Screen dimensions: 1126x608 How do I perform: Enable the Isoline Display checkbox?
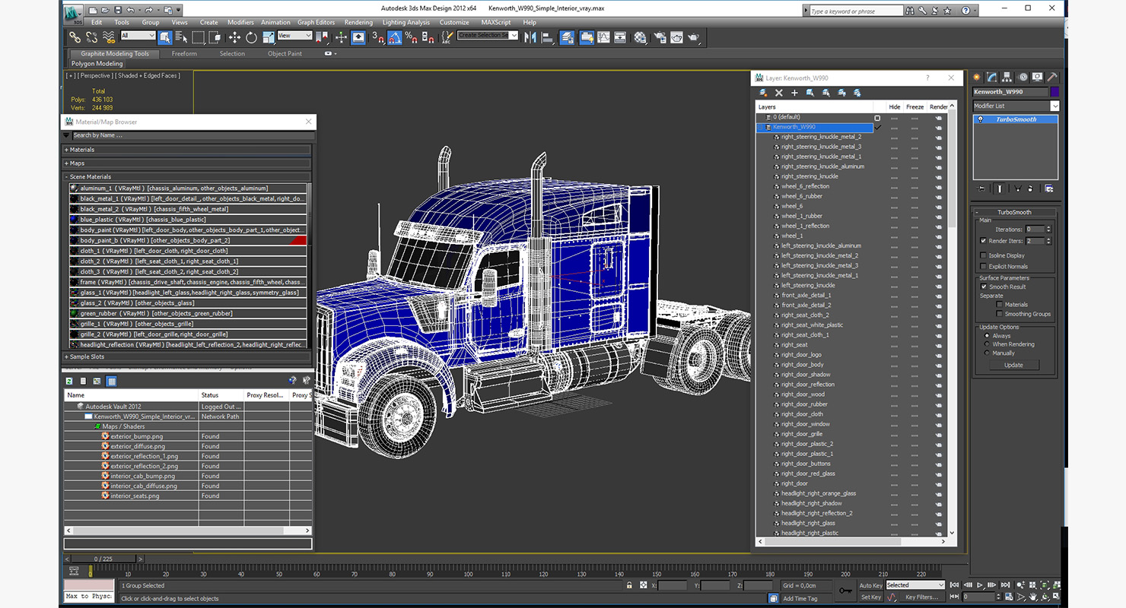tap(983, 255)
